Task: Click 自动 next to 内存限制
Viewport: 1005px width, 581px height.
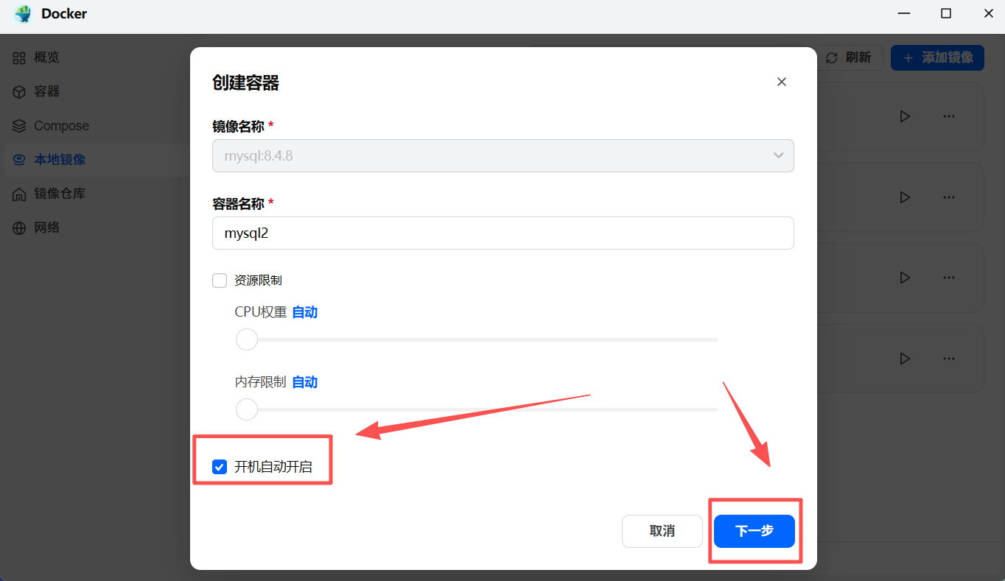Action: [x=305, y=382]
